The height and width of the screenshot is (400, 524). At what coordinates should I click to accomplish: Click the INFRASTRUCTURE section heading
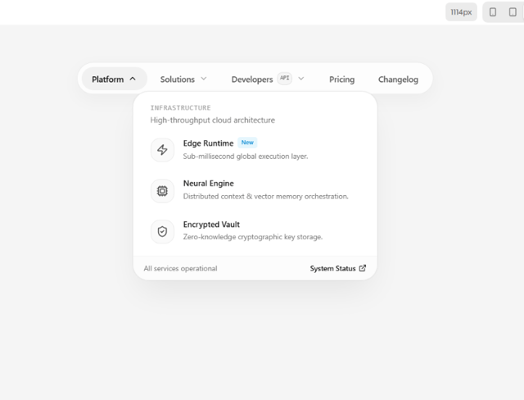180,107
